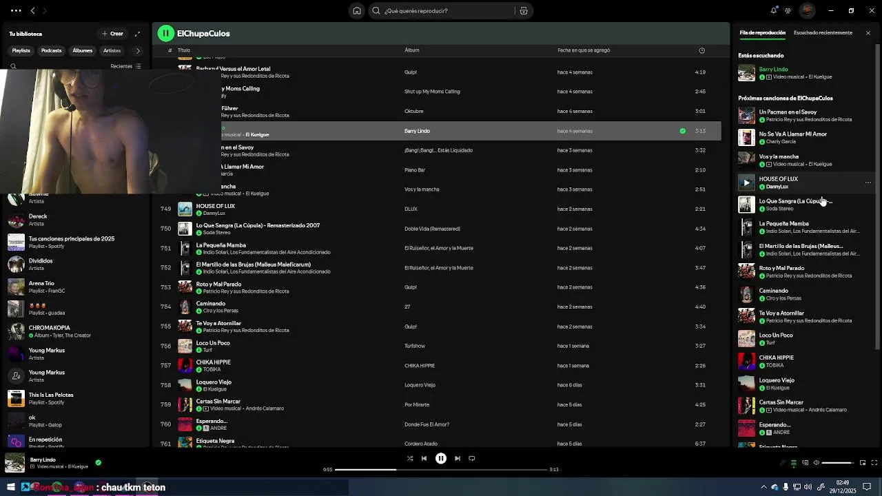This screenshot has height=496, width=882.
Task: Sort by the duration clock column header
Action: coord(701,50)
